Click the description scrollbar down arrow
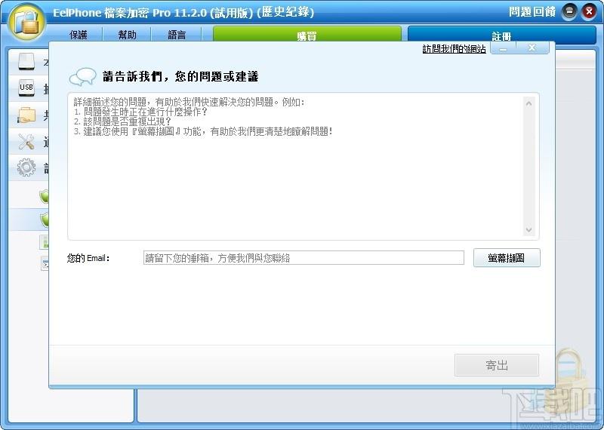Image resolution: width=604 pixels, height=430 pixels. [x=529, y=230]
